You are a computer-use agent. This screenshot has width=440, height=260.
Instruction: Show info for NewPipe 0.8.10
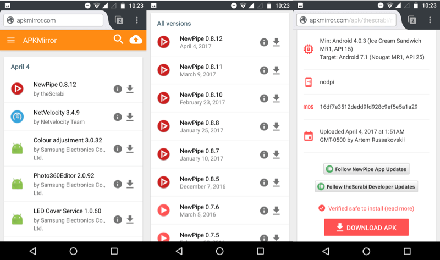pos(264,98)
